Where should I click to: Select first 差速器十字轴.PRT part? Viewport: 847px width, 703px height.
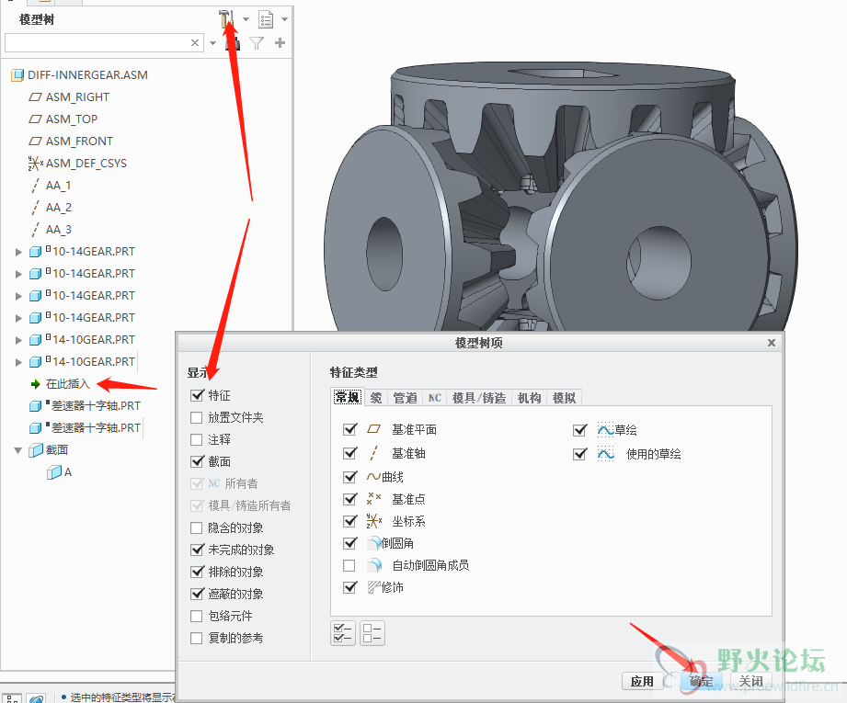pyautogui.click(x=96, y=405)
